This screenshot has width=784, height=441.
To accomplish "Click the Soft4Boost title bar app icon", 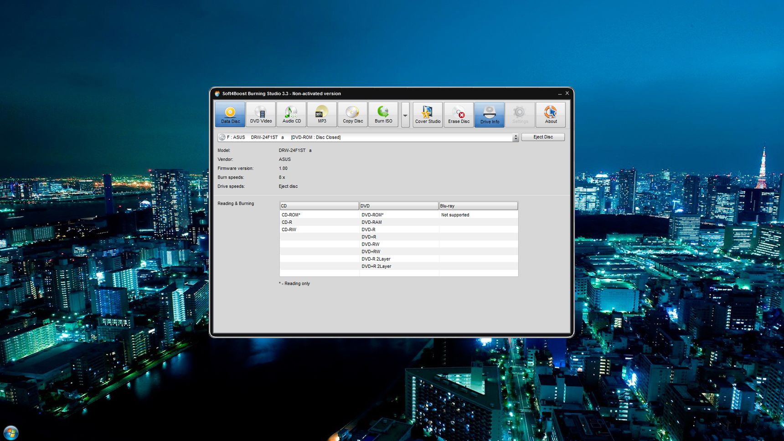I will click(217, 93).
